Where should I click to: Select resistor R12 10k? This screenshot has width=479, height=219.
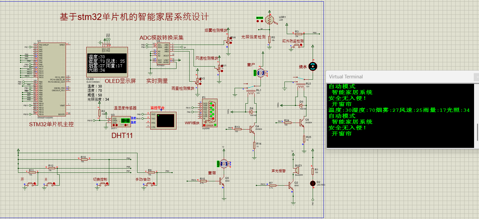pyautogui.click(x=51, y=168)
